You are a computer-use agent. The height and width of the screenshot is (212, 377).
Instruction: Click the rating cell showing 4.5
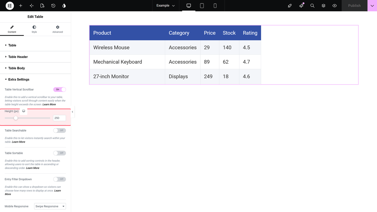pos(250,47)
